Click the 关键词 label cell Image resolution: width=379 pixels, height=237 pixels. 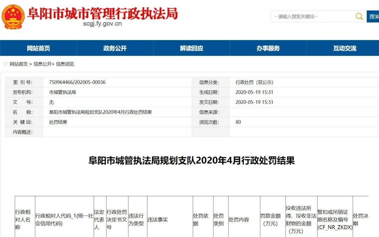(24, 122)
